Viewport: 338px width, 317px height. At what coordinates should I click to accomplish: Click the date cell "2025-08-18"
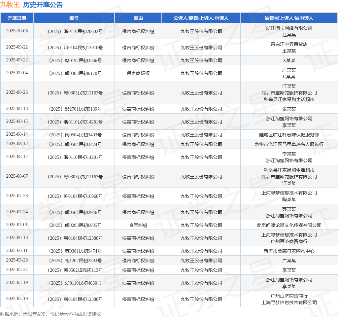(x=17, y=108)
